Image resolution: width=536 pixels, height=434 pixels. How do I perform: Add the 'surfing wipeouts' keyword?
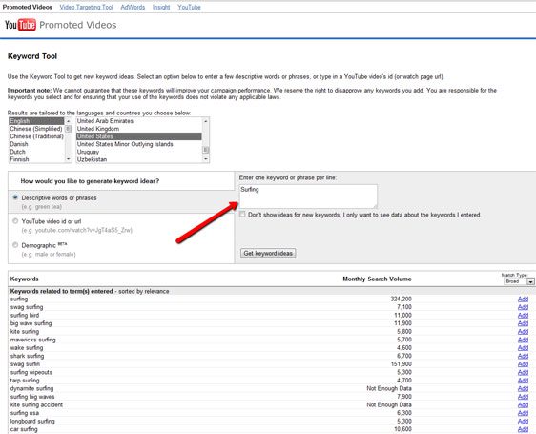click(x=523, y=372)
